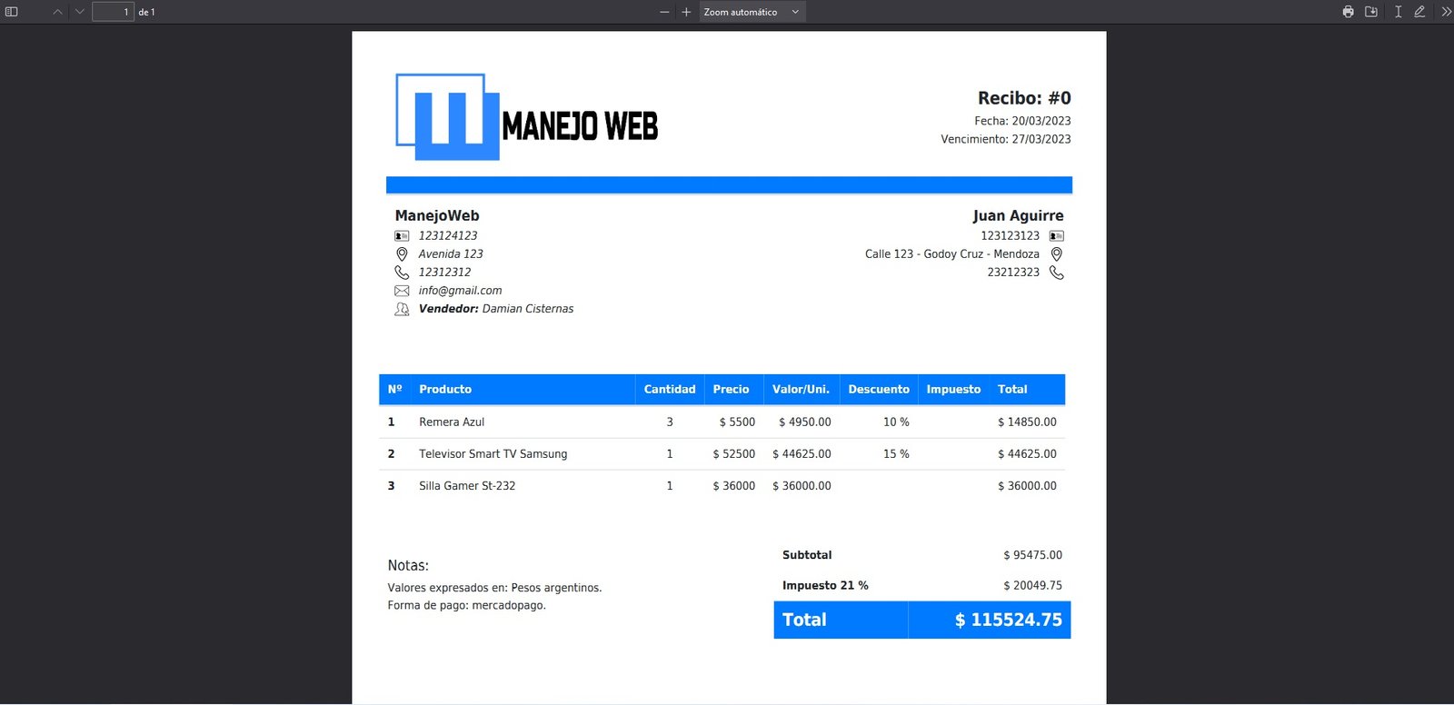This screenshot has height=705, width=1454.
Task: Activate the draw annotation tool
Action: [x=1419, y=12]
